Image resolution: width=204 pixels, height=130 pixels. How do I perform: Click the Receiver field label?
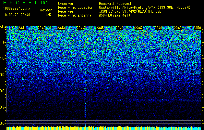click(66, 11)
